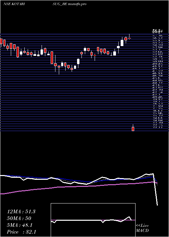Click the 'NSE KOTARI' title text

14,4
